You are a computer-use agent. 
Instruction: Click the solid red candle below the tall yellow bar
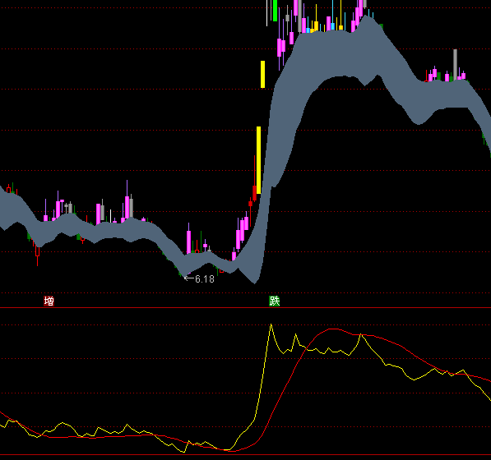(254, 193)
